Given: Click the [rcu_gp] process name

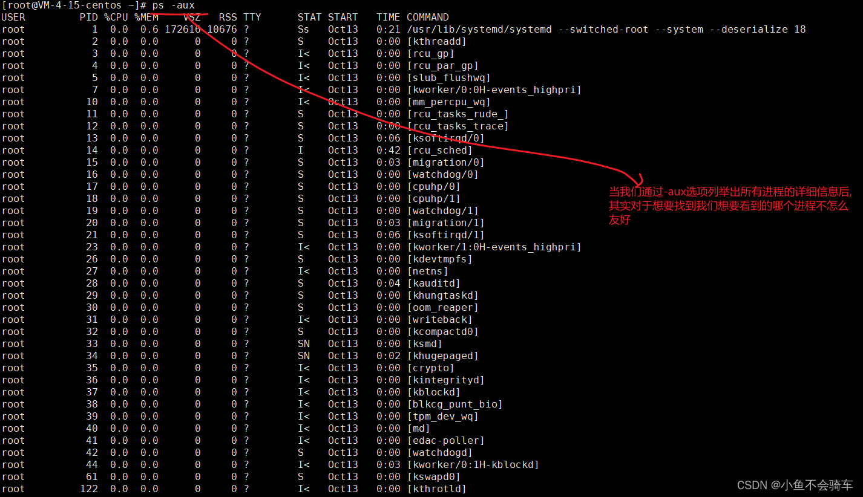Looking at the screenshot, I should 431,54.
